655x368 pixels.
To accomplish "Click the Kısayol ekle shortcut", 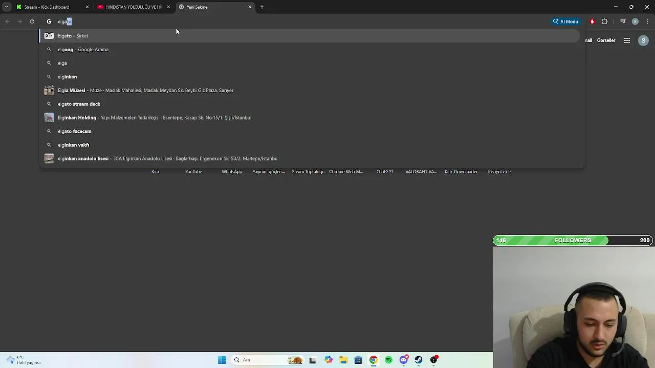I will (x=499, y=172).
